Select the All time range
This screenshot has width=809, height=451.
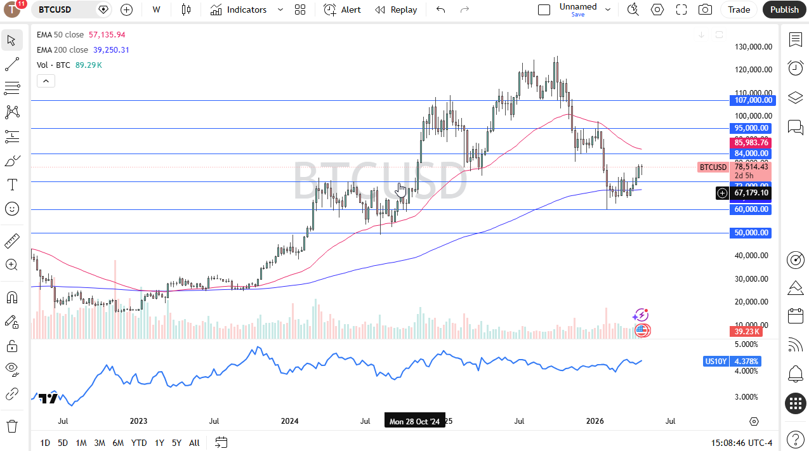(194, 443)
